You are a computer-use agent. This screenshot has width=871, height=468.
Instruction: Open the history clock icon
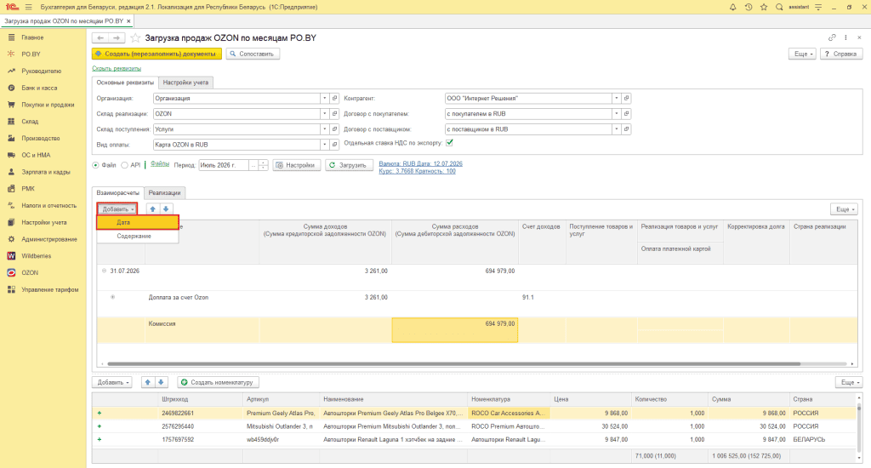tap(749, 7)
